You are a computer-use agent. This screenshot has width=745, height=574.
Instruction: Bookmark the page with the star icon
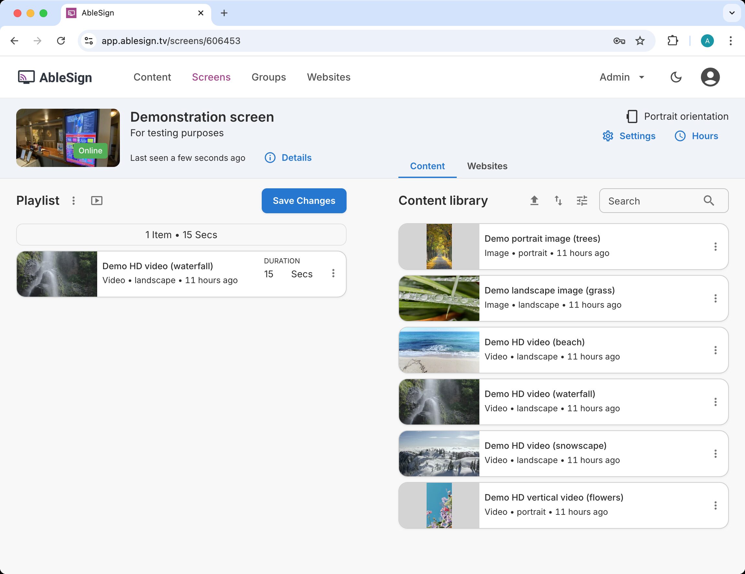pos(640,41)
